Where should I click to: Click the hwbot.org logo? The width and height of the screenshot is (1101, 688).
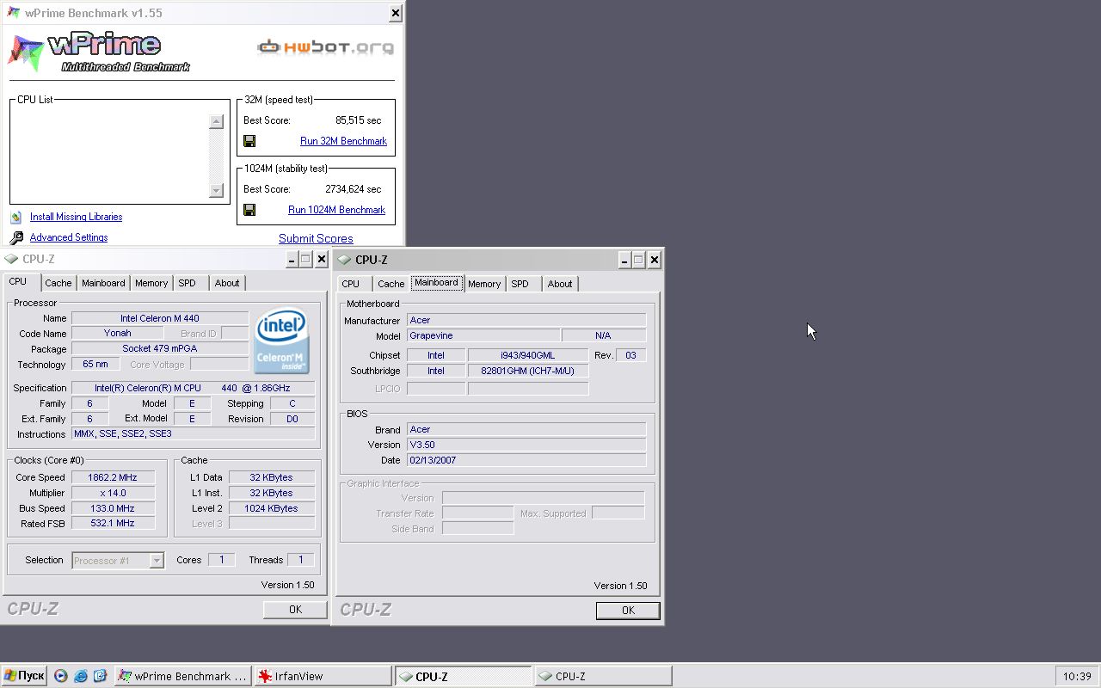pyautogui.click(x=325, y=46)
